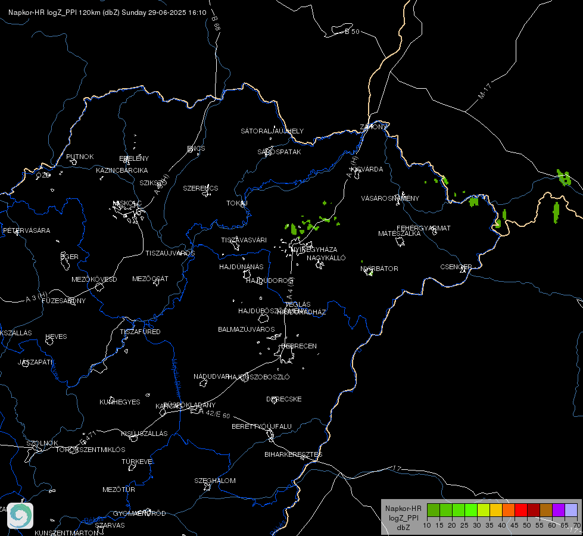Click the BALMAZÚJVÁROS town label
The image size is (583, 536).
[246, 329]
